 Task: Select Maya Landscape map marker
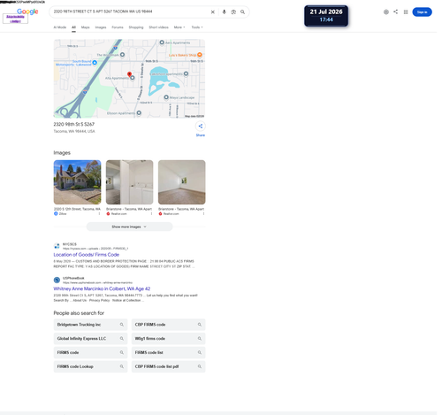[166, 97]
